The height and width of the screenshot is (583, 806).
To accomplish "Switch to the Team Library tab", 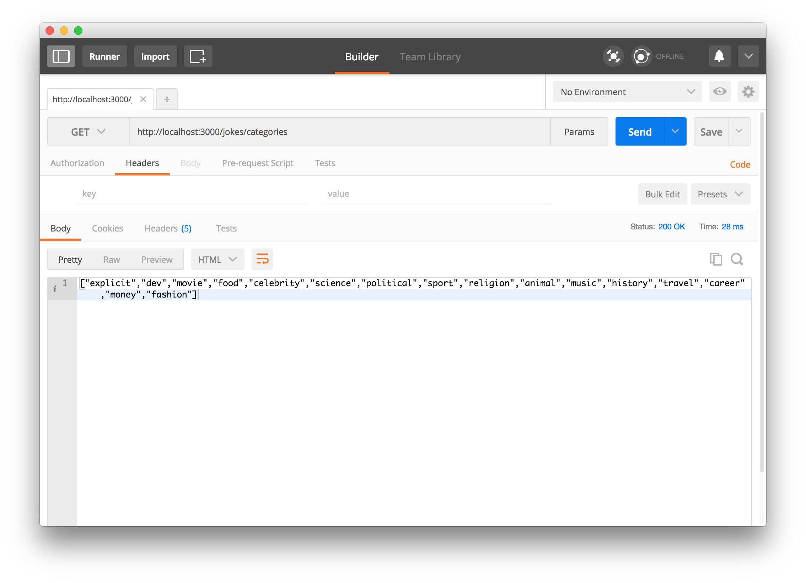I will [430, 57].
